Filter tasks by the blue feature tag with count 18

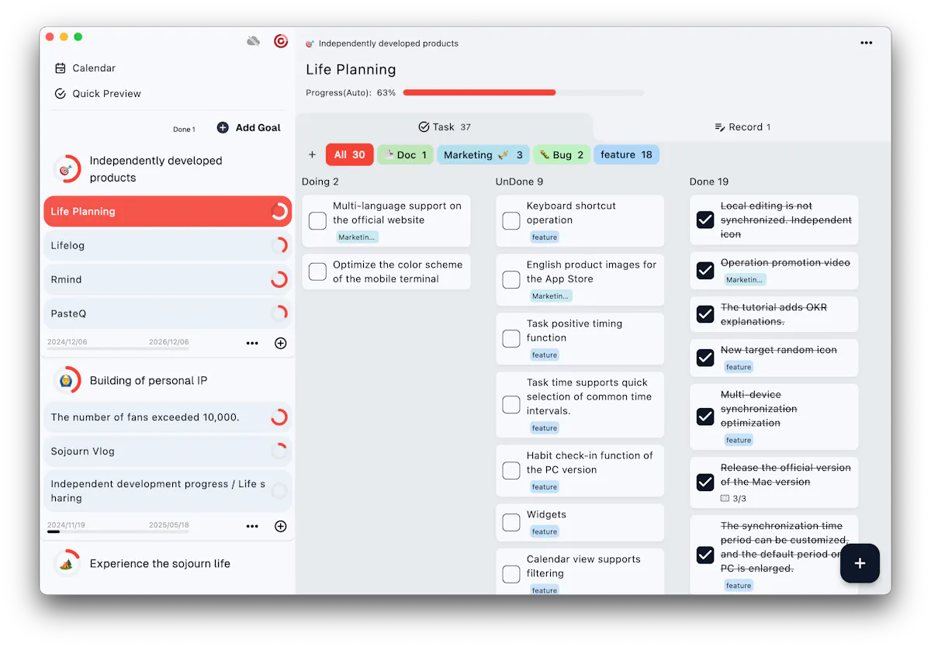pyautogui.click(x=626, y=154)
